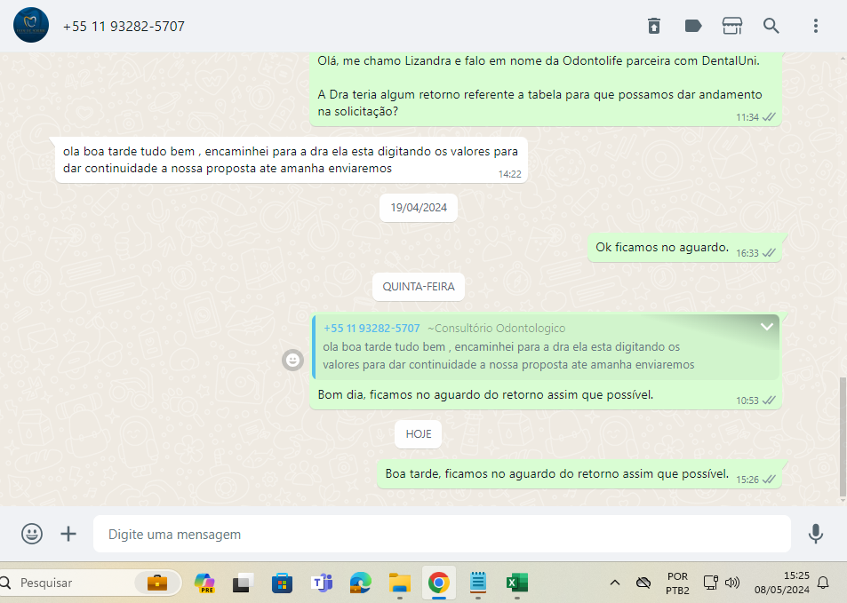Image resolution: width=847 pixels, height=603 pixels.
Task: Click quoted sender number +55 11 93282-5707
Action: pos(372,329)
